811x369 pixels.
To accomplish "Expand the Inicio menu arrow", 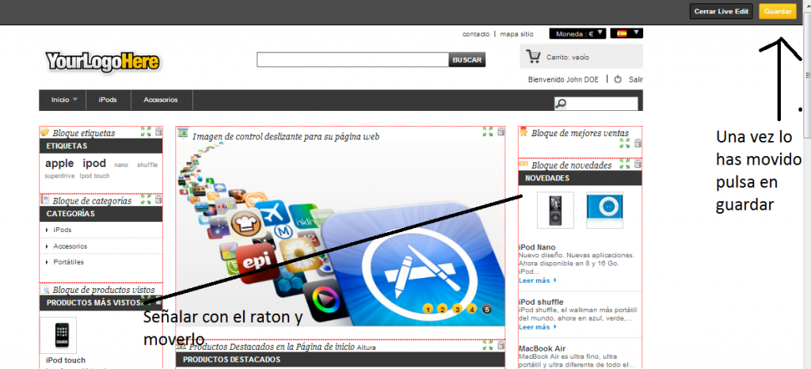I will coord(75,100).
